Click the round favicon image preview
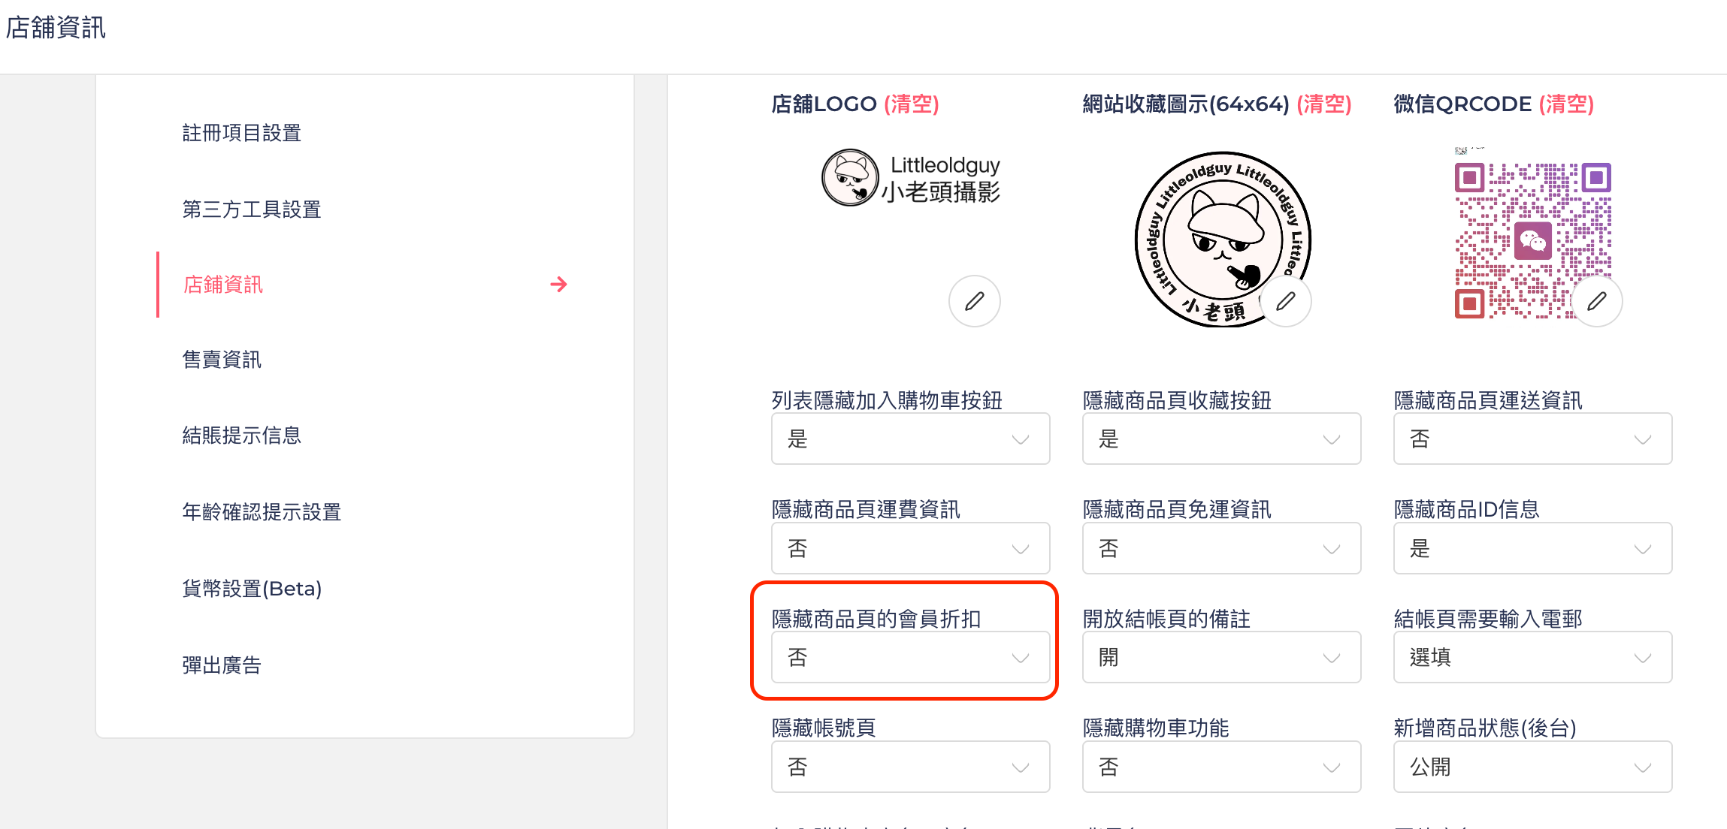The height and width of the screenshot is (829, 1727). click(1222, 240)
